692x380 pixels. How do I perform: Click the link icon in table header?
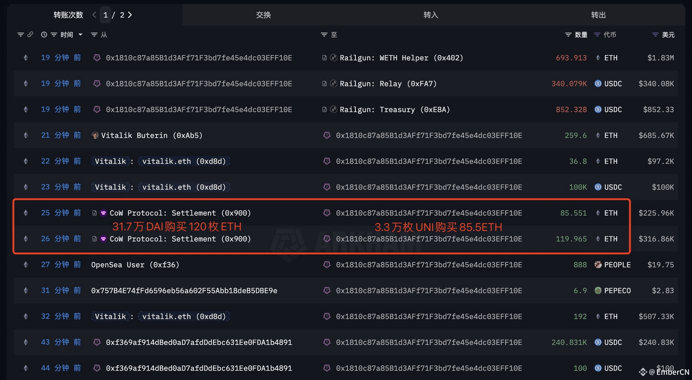(30, 34)
